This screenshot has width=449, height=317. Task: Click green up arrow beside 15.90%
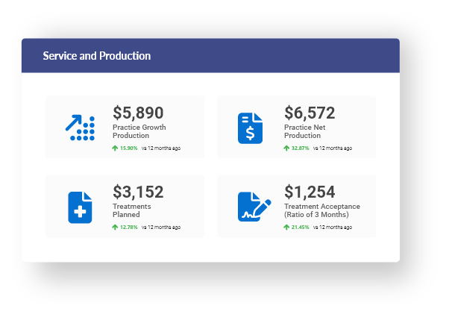click(115, 148)
